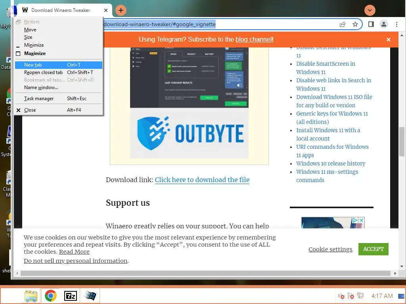Open the tab search dropdown arrow
Viewport: 406px width, 304px height.
pos(370,10)
